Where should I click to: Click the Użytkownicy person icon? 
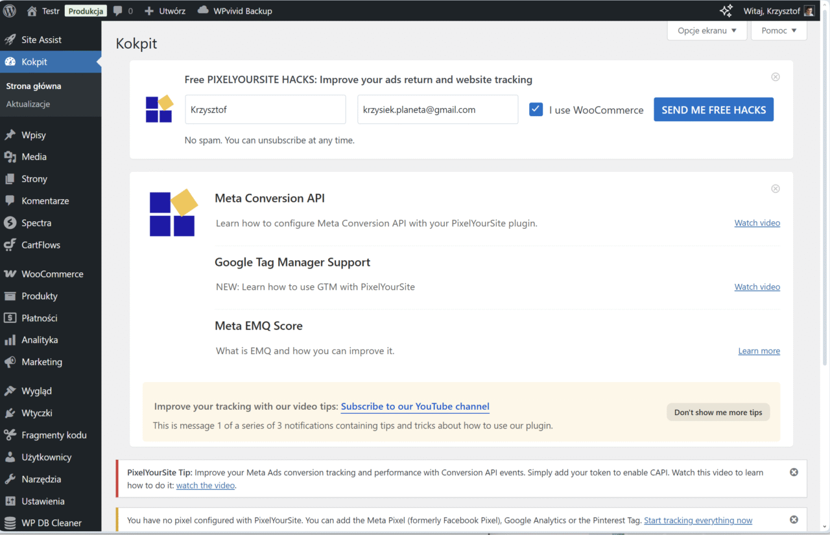tap(10, 457)
